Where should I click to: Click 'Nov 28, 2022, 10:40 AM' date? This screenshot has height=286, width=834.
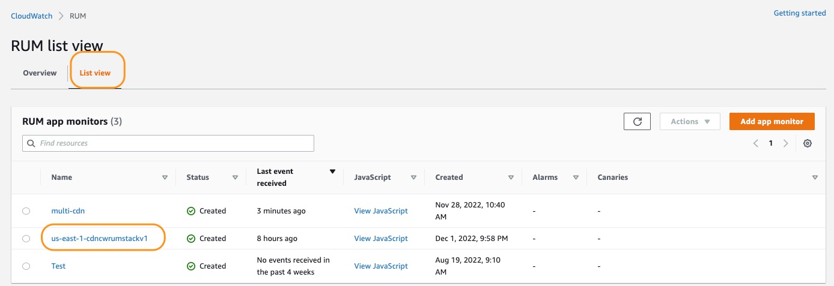point(470,211)
